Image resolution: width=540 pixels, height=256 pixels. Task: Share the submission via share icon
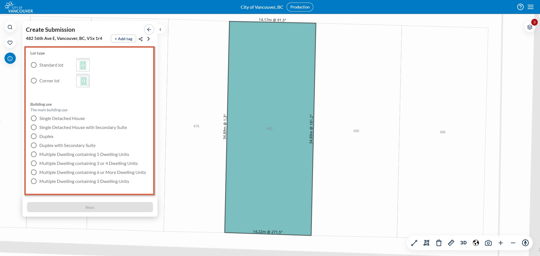[x=141, y=39]
